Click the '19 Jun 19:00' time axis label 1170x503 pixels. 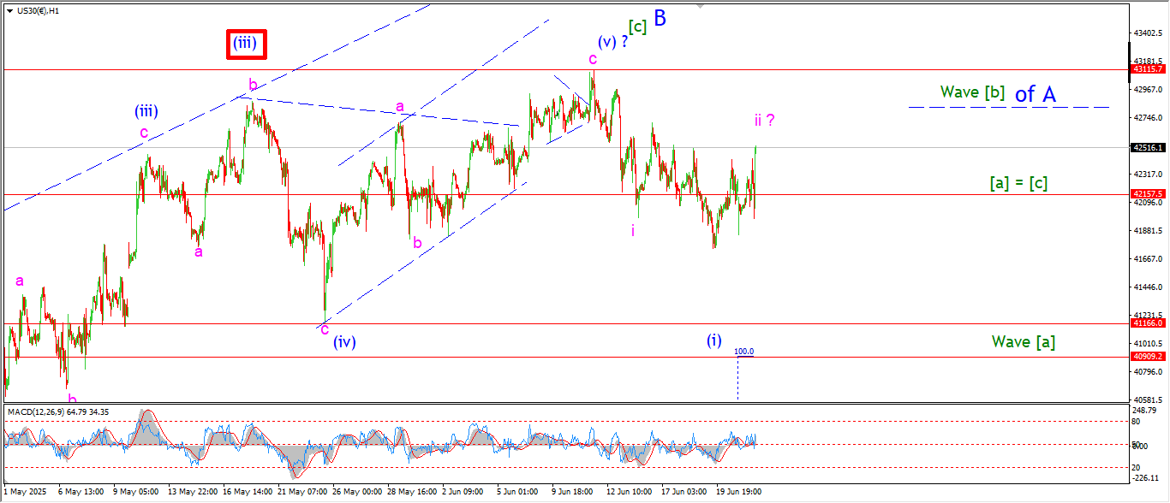pos(737,492)
